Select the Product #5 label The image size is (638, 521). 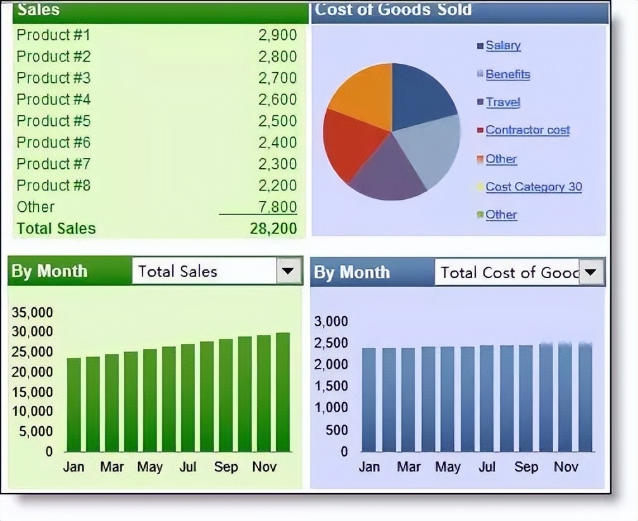click(53, 121)
